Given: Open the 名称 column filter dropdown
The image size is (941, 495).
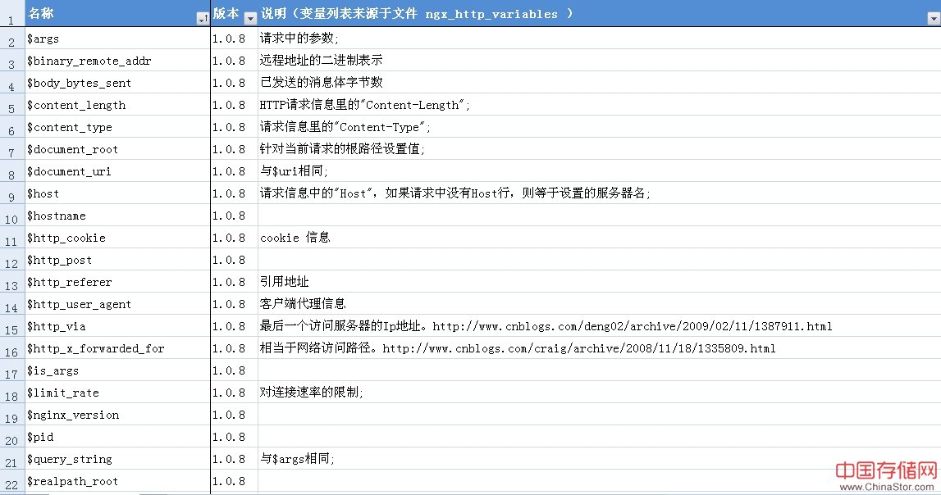Looking at the screenshot, I should click(203, 18).
